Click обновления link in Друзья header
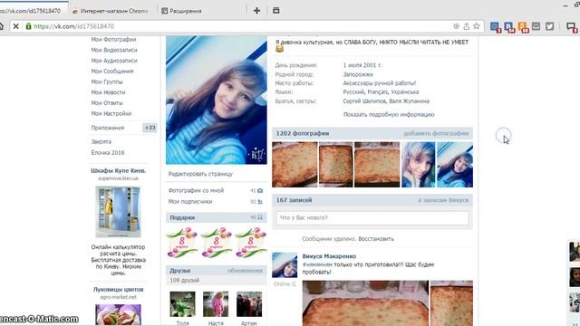 pos(245,271)
